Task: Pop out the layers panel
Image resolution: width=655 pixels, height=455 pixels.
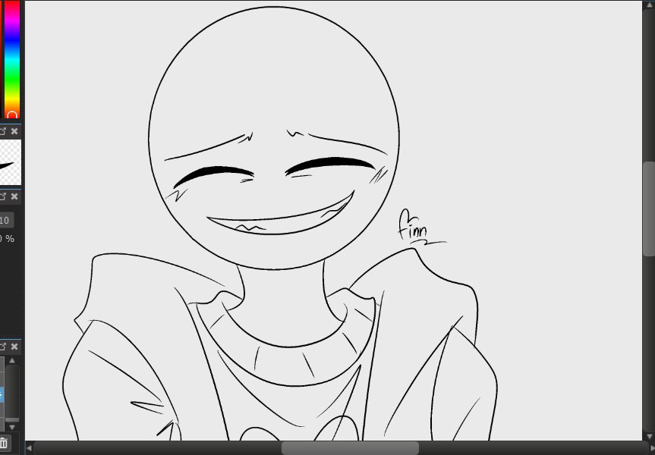Action: [2, 347]
